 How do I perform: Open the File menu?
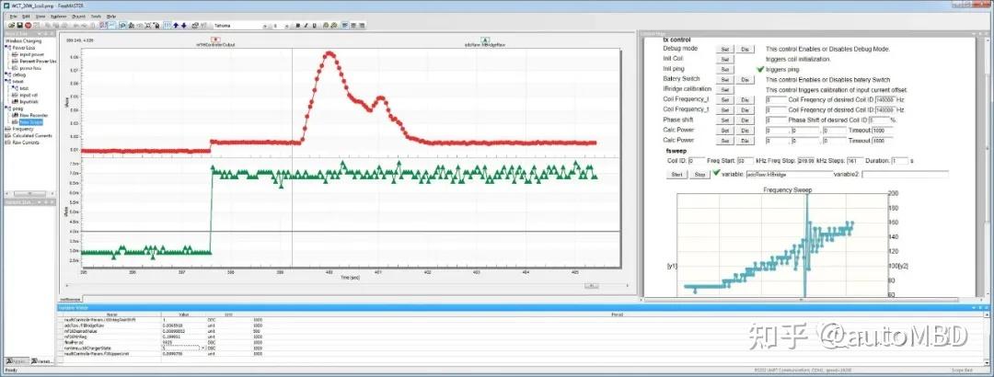(13, 16)
